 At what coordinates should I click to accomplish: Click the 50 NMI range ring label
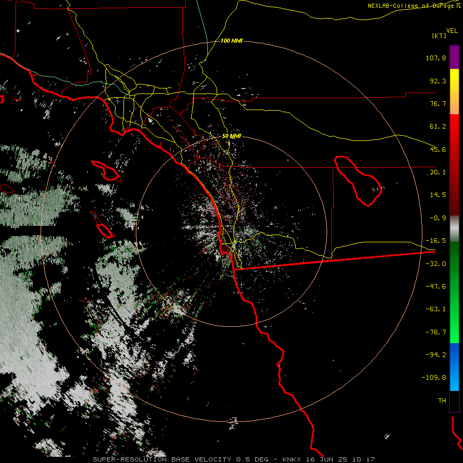232,136
